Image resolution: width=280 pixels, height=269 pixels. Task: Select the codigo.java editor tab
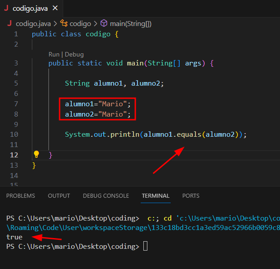31,9
